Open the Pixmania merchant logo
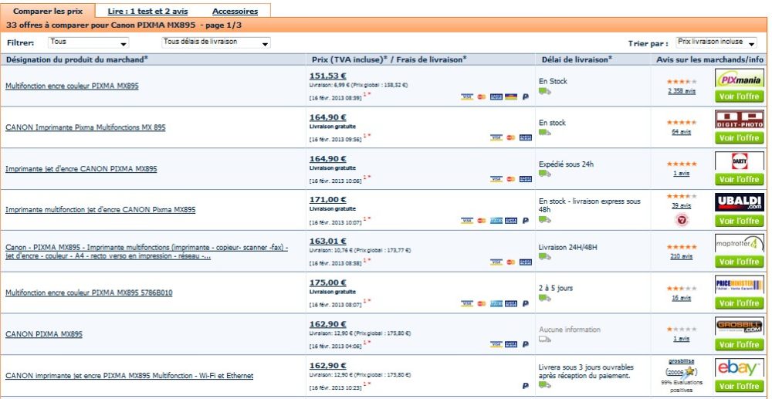The width and height of the screenshot is (772, 399). click(x=739, y=78)
